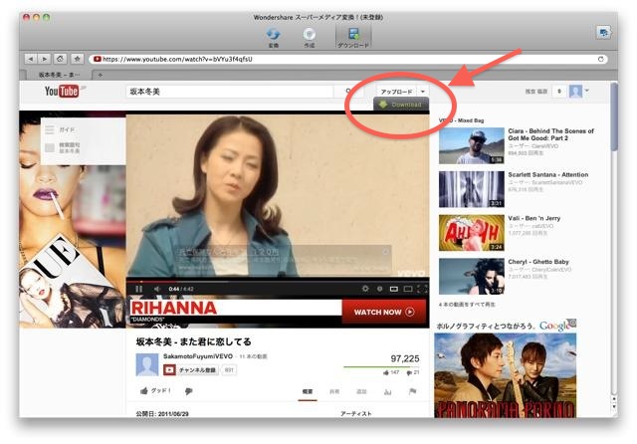Click WATCH NOW on Rihanna banner
637x444 pixels.
click(383, 312)
